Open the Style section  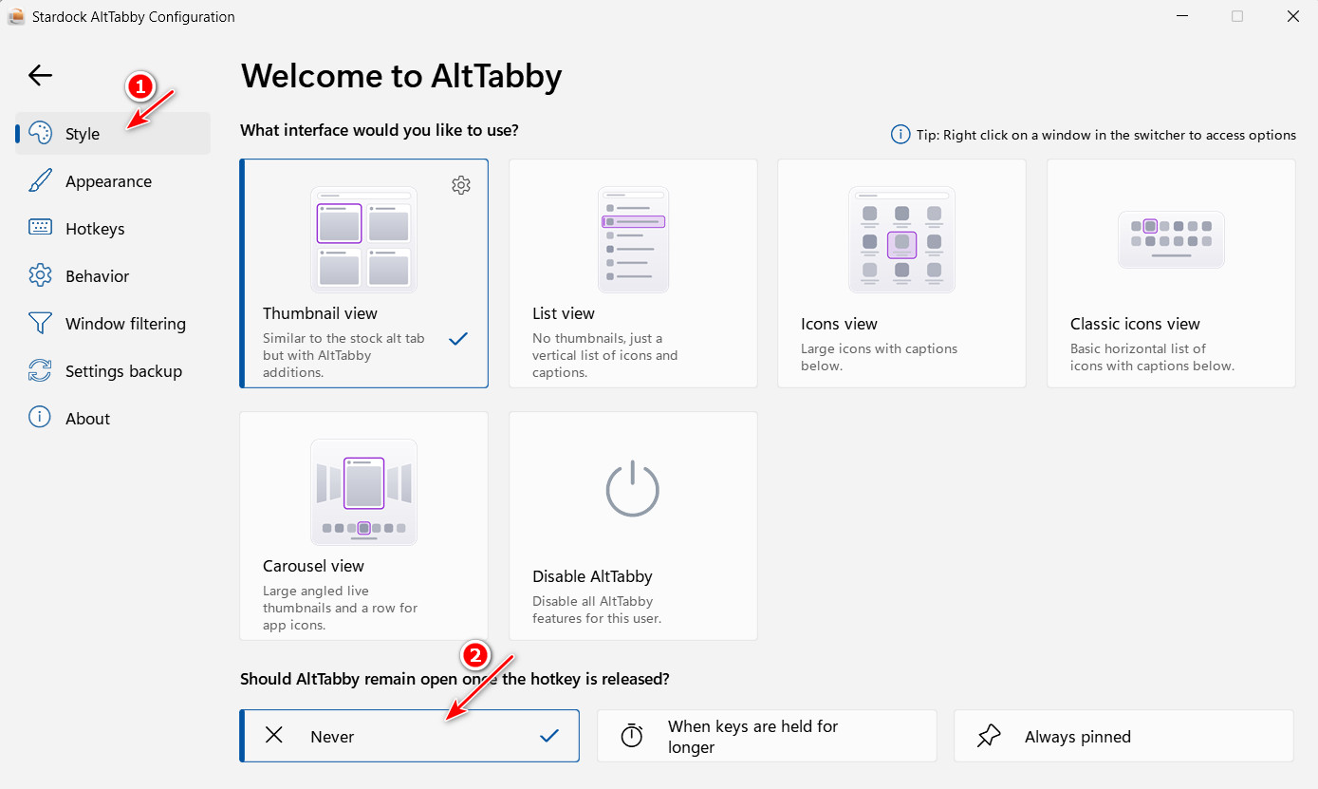click(x=113, y=134)
